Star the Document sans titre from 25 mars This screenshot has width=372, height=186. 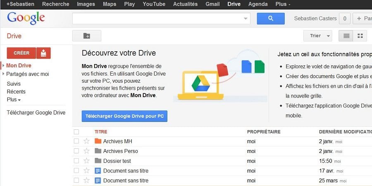pos(87,181)
